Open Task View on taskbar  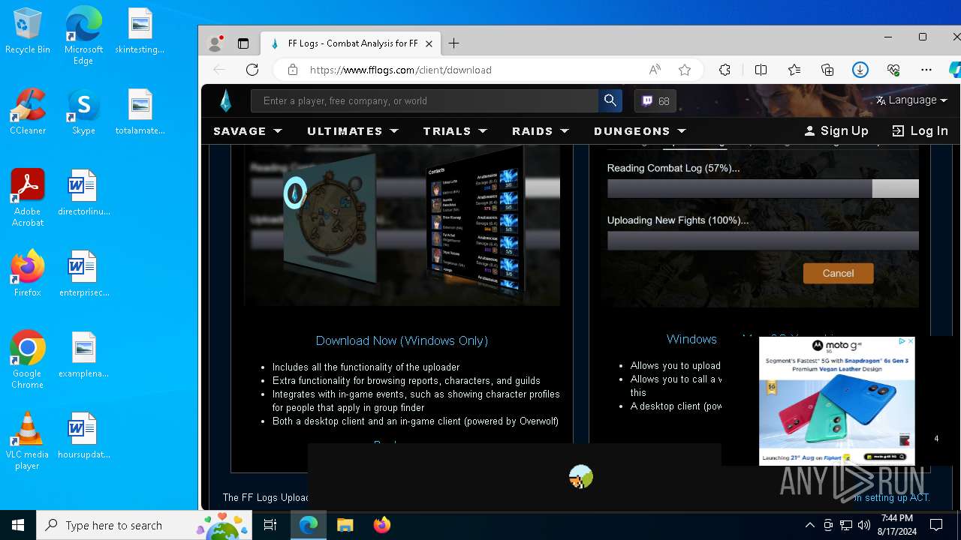(x=270, y=525)
